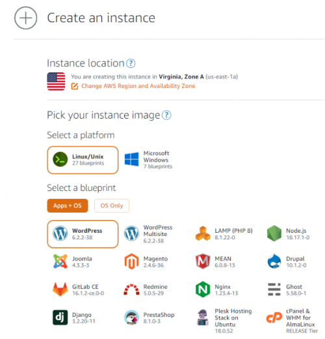Click the edit pencil icon for AWS Region
This screenshot has width=325, height=339.
tap(75, 86)
